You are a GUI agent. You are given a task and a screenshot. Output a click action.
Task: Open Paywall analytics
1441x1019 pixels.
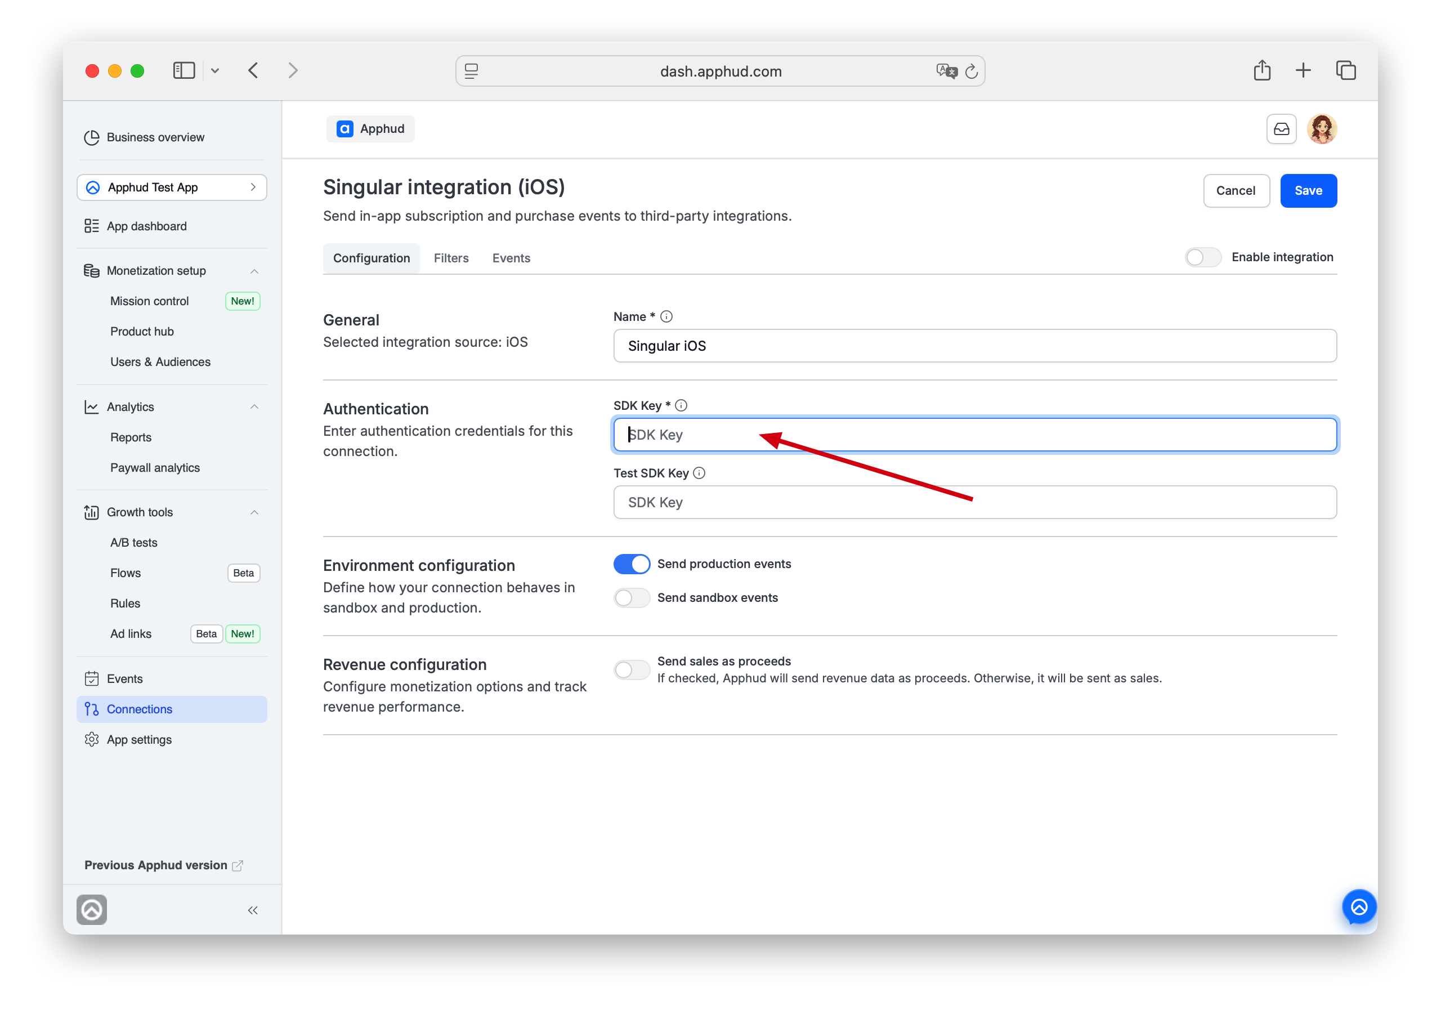155,467
